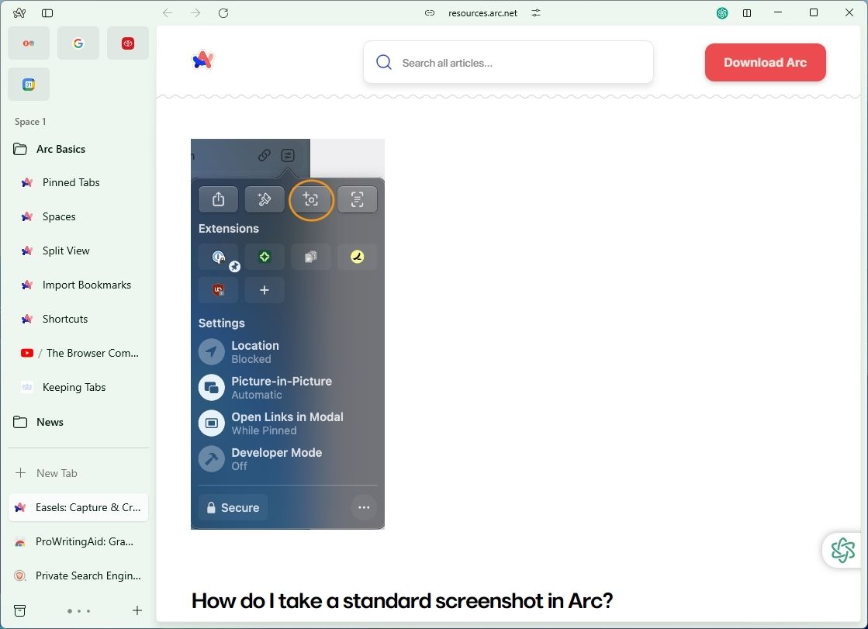Open site controls icon next to URL
Viewport: 868px width, 629px height.
(x=536, y=12)
